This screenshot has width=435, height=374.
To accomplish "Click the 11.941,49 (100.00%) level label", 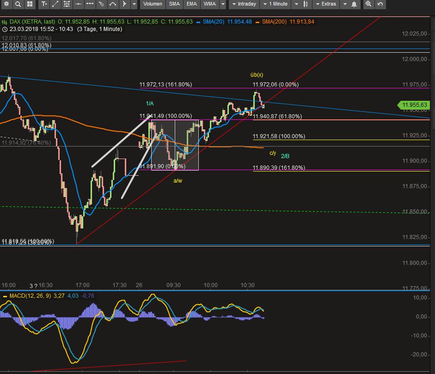I will [165, 116].
